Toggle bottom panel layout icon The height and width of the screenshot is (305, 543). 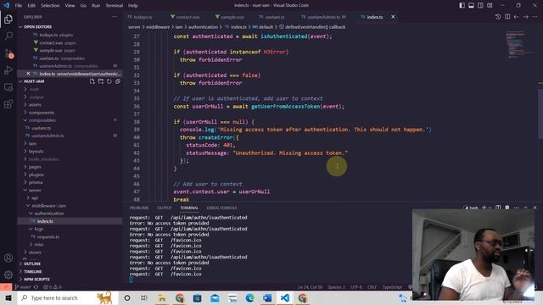(472, 5)
